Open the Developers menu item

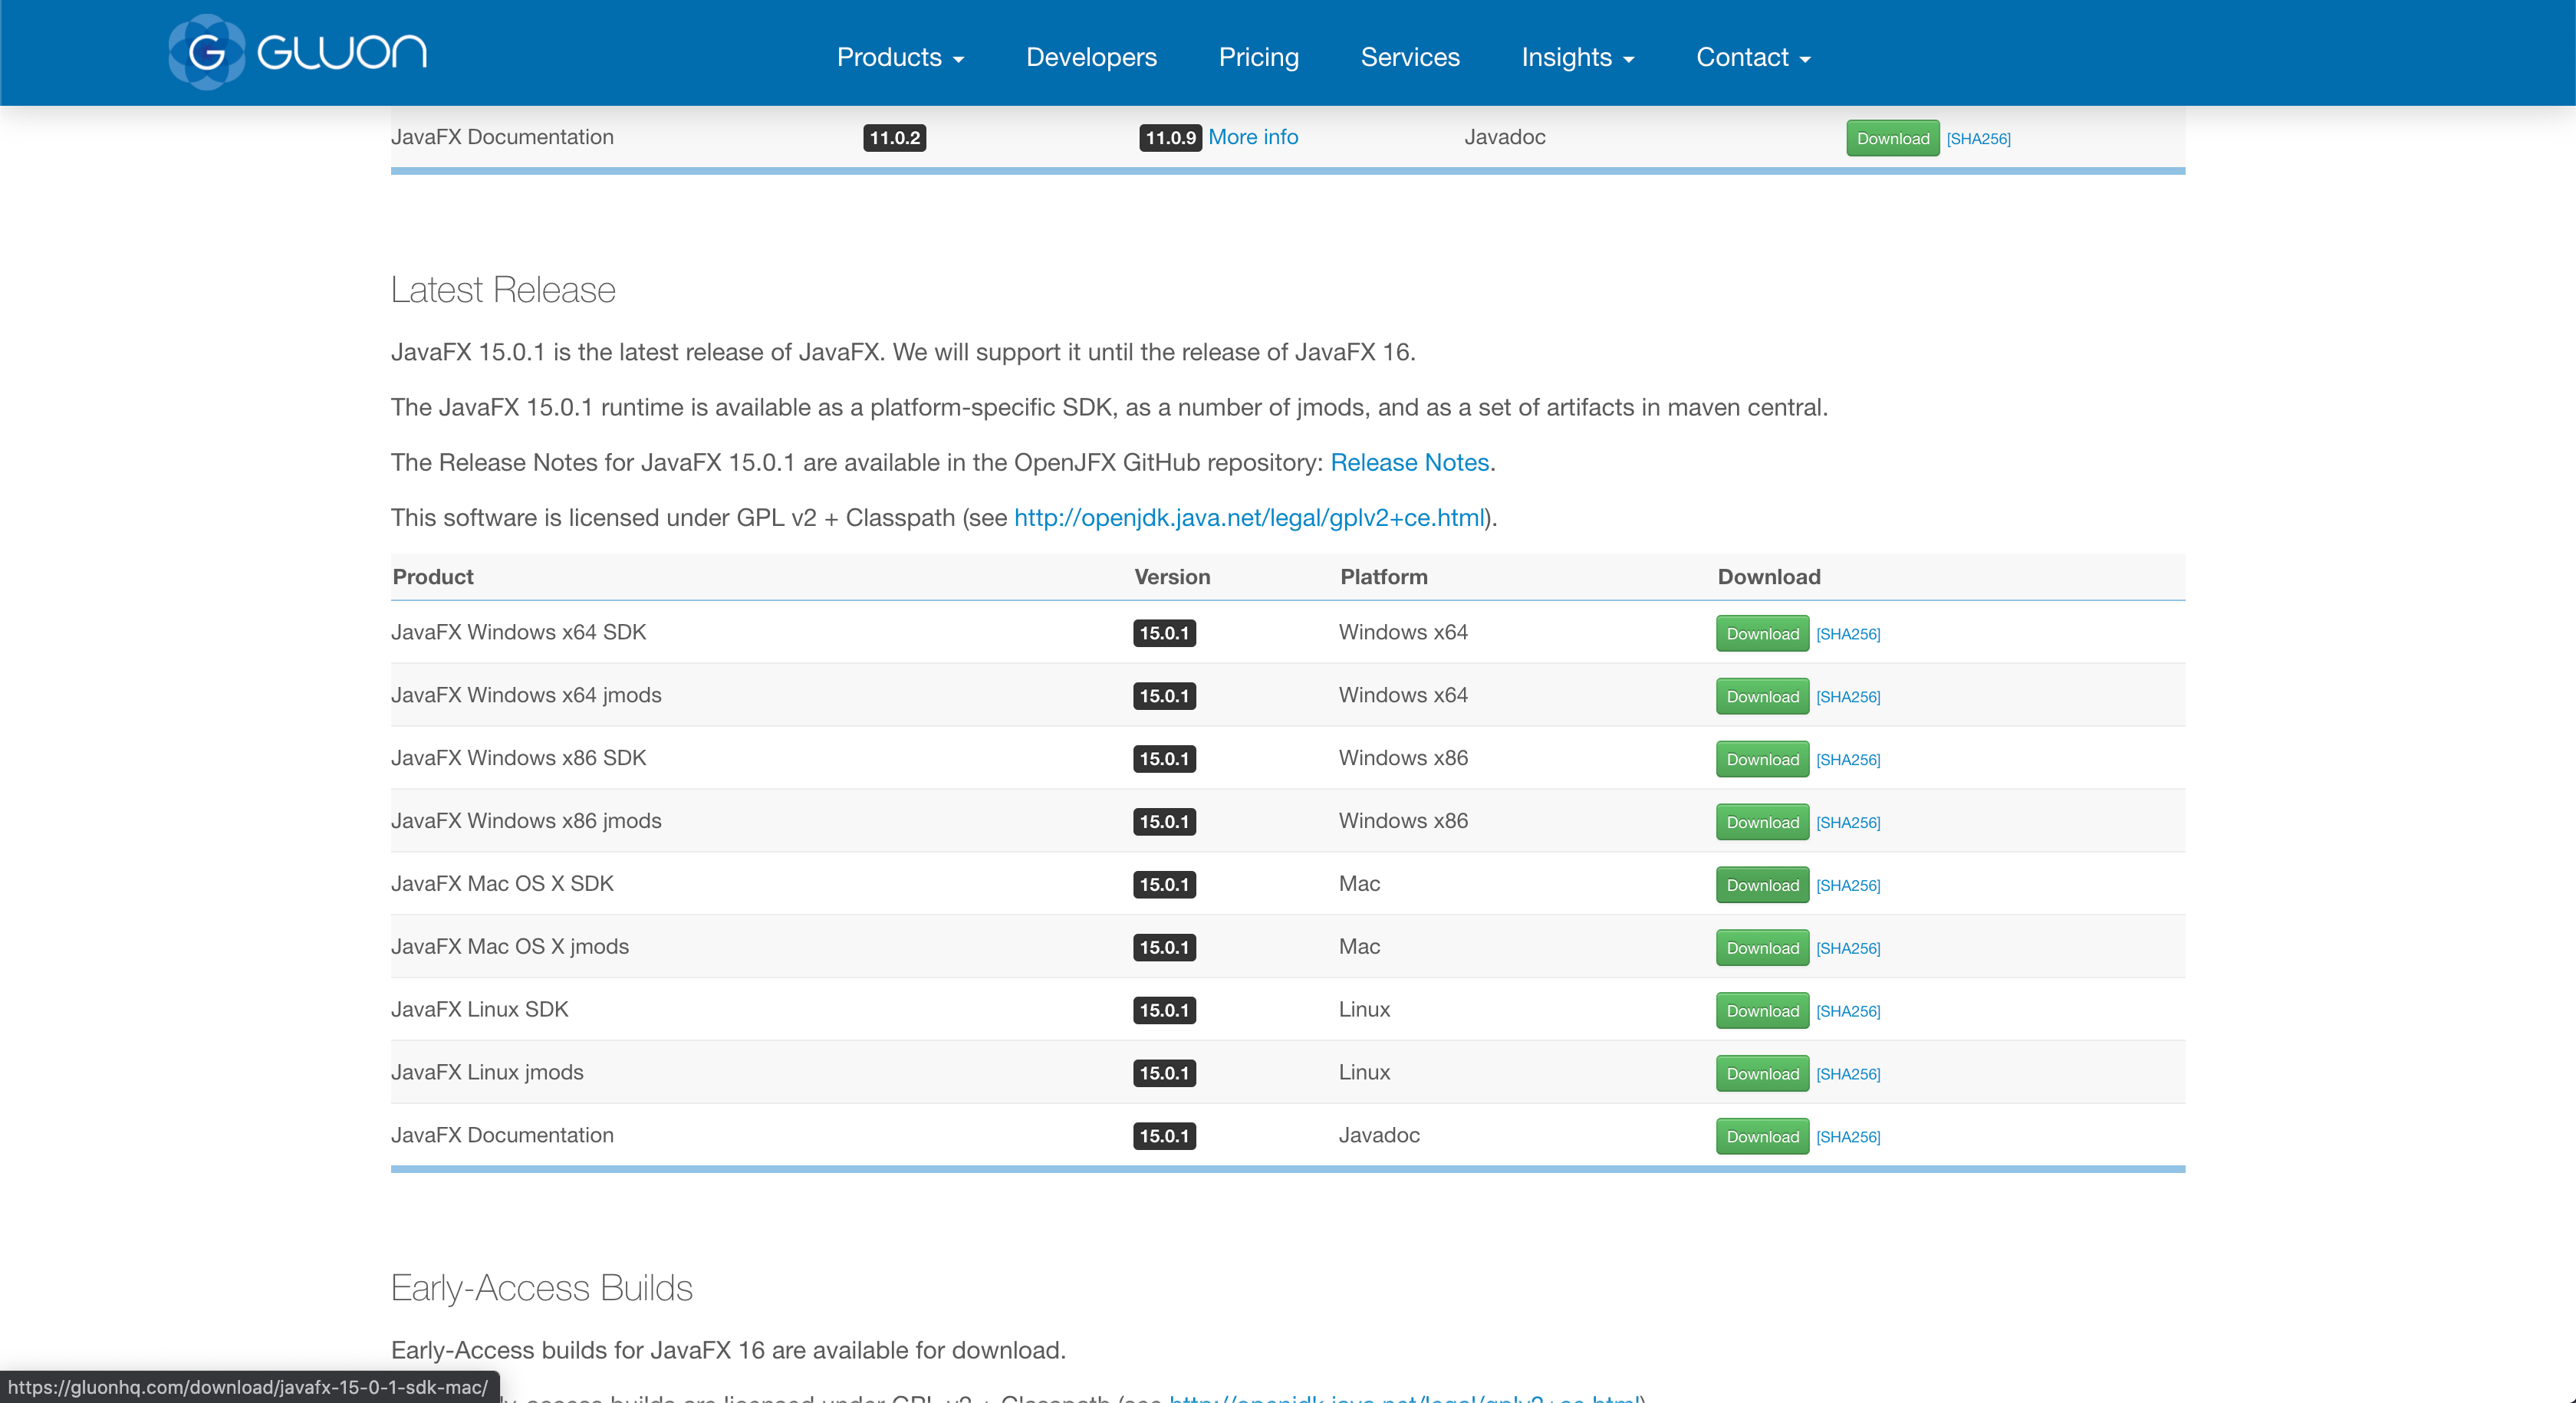[x=1091, y=57]
